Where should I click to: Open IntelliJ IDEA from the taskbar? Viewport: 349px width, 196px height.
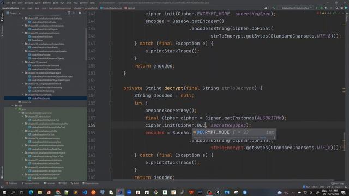[120, 192]
